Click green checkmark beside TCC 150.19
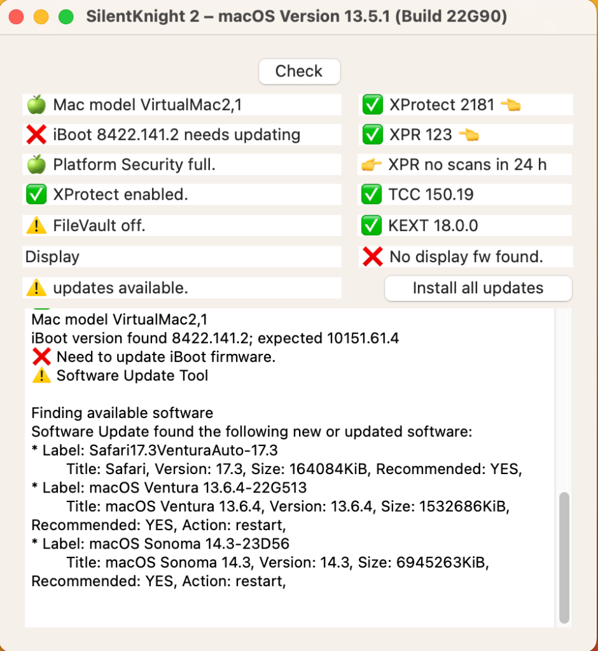The image size is (598, 651). pos(372,195)
